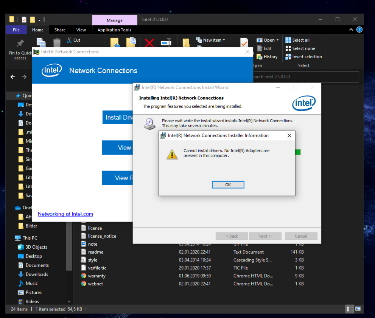Click the Copy to icon

click(x=131, y=42)
